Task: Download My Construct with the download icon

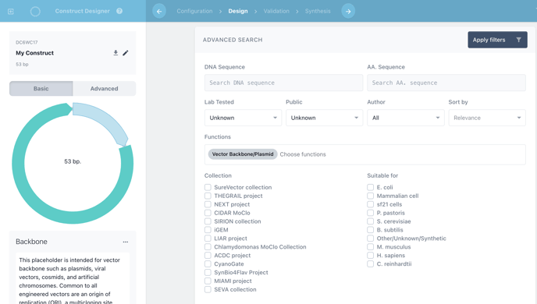Action: 116,53
